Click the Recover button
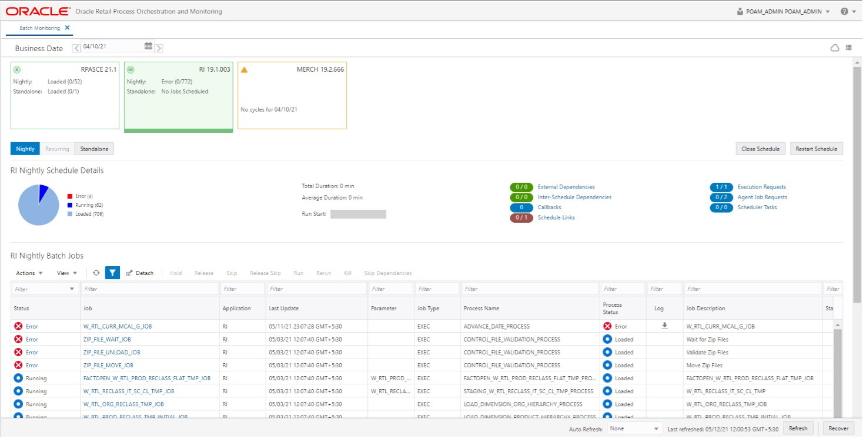This screenshot has height=439, width=863. pyautogui.click(x=838, y=428)
